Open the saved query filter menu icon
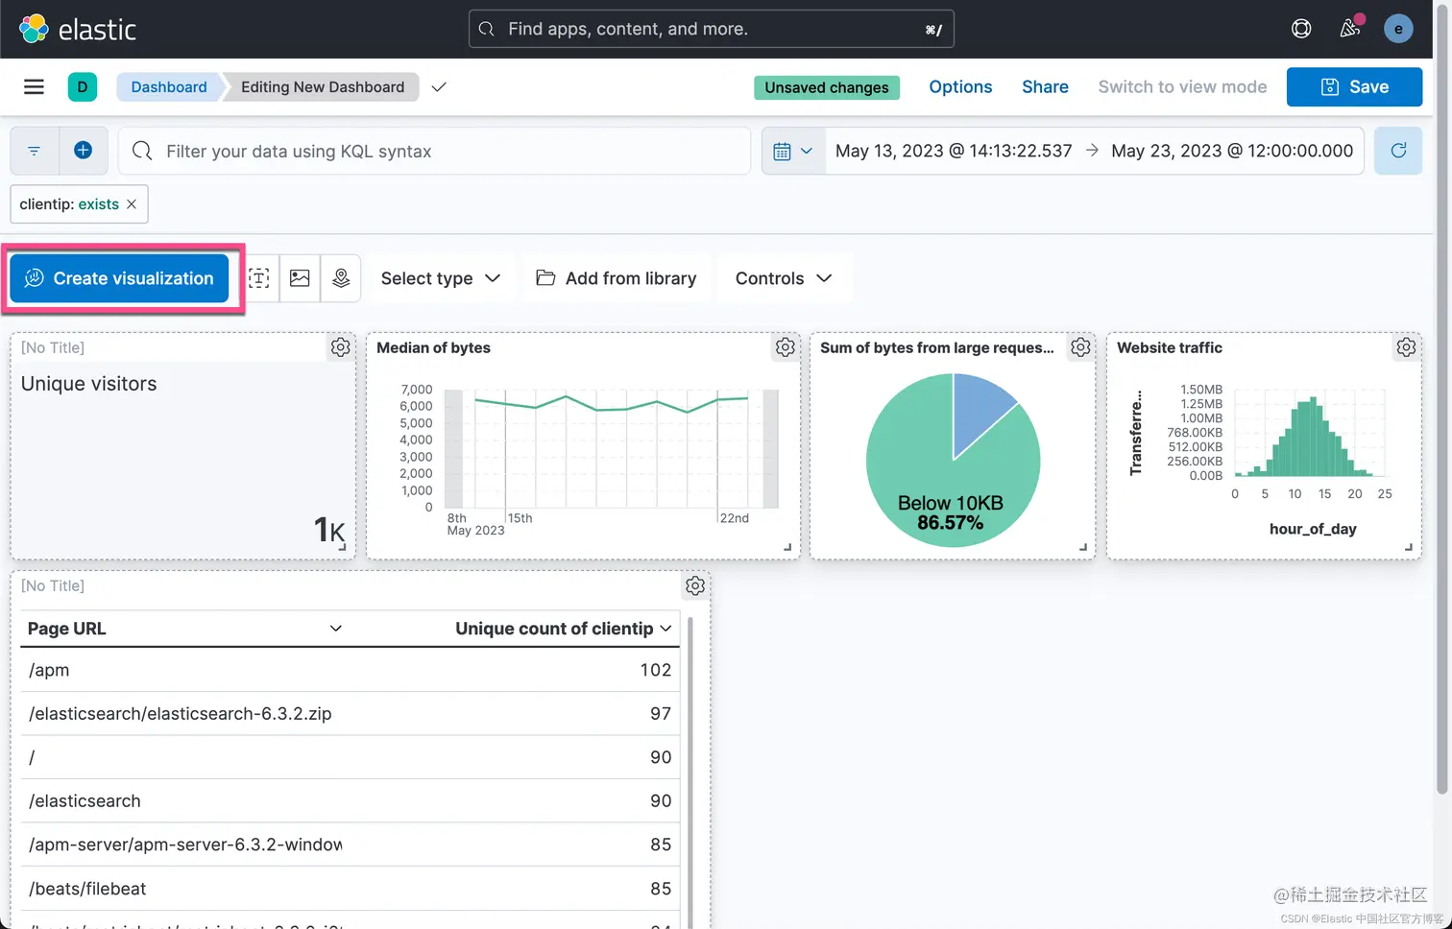1452x929 pixels. click(x=34, y=151)
